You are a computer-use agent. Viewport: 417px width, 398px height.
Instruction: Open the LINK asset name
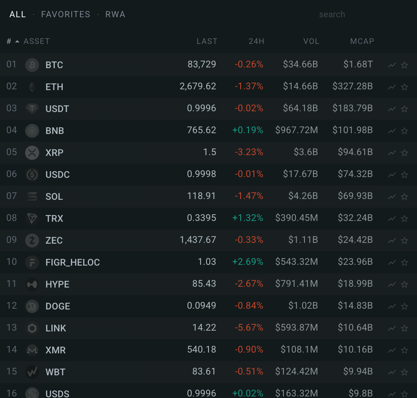pyautogui.click(x=56, y=328)
